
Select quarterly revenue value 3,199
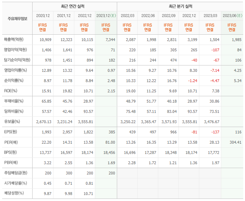pyautogui.click(x=192, y=40)
